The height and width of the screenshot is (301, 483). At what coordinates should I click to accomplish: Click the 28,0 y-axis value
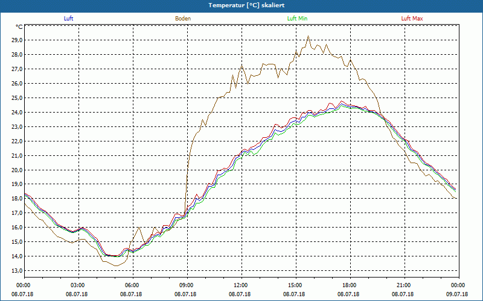pos(17,55)
